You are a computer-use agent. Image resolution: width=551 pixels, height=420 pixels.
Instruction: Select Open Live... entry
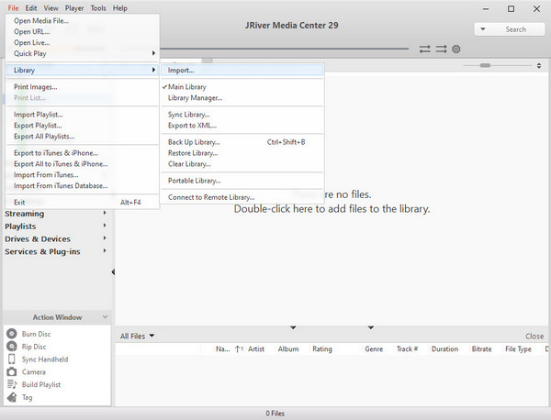83,42
